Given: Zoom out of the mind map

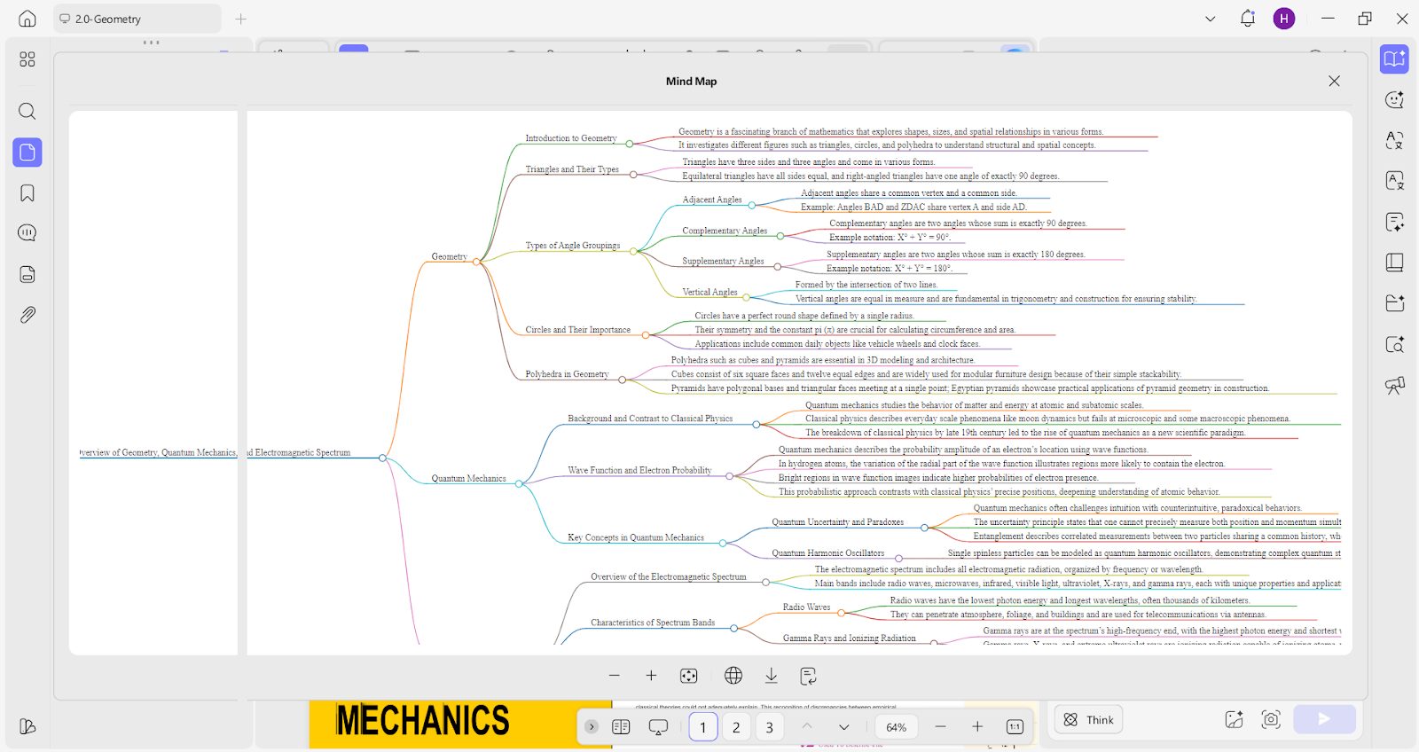Looking at the screenshot, I should 614,676.
